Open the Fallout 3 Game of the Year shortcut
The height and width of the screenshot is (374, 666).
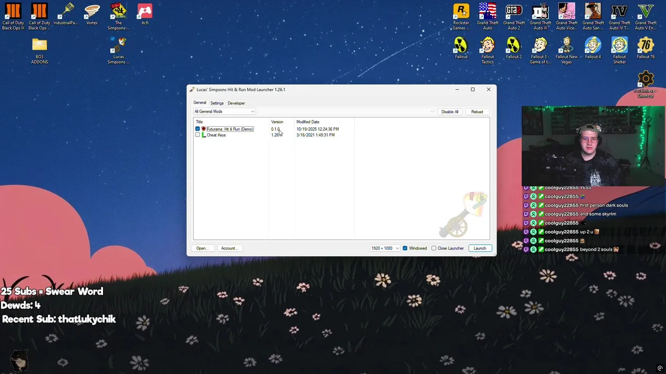coord(540,51)
